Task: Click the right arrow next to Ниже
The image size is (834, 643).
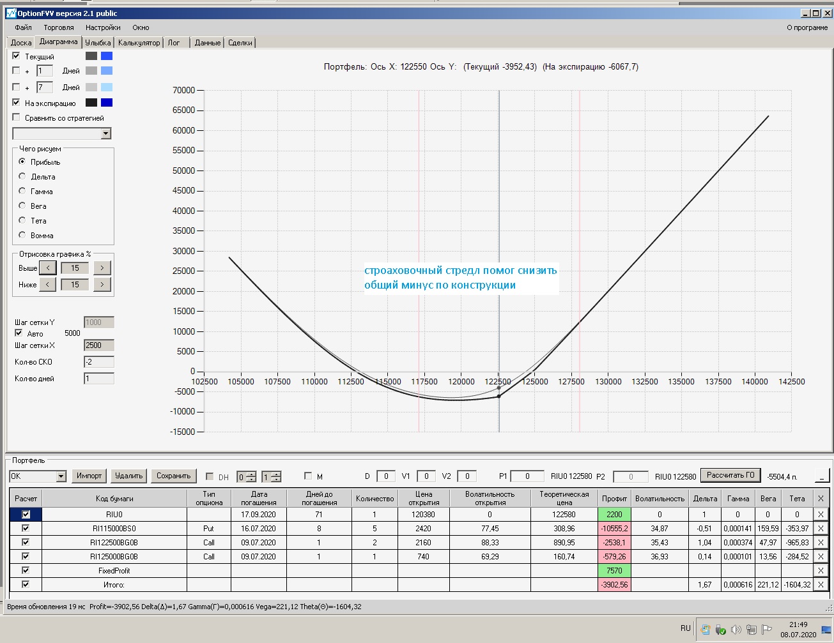Action: click(102, 285)
